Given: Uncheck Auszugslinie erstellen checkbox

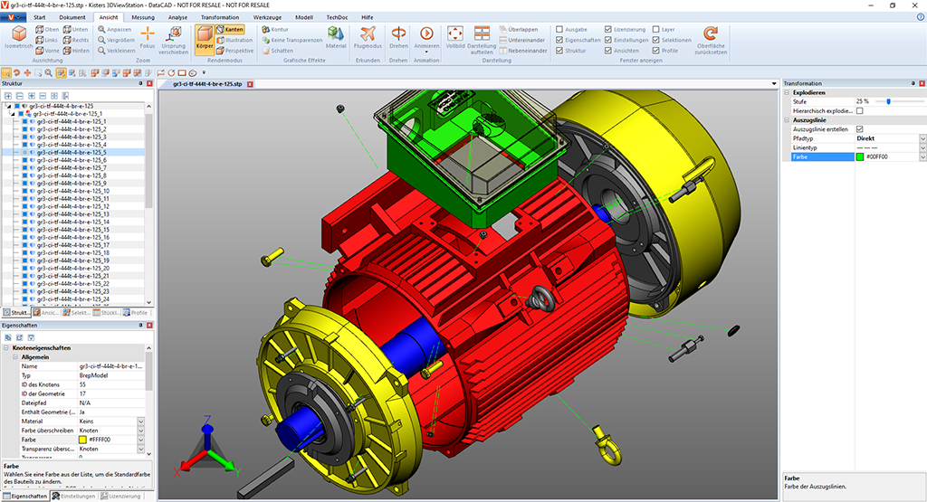Looking at the screenshot, I should pyautogui.click(x=860, y=129).
